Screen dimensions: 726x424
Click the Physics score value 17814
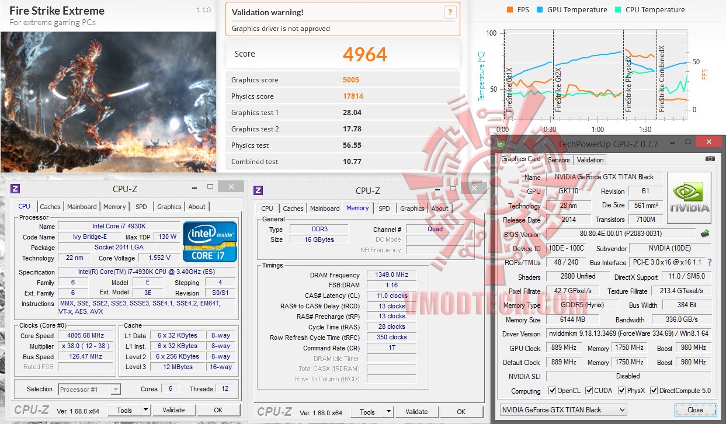[353, 96]
